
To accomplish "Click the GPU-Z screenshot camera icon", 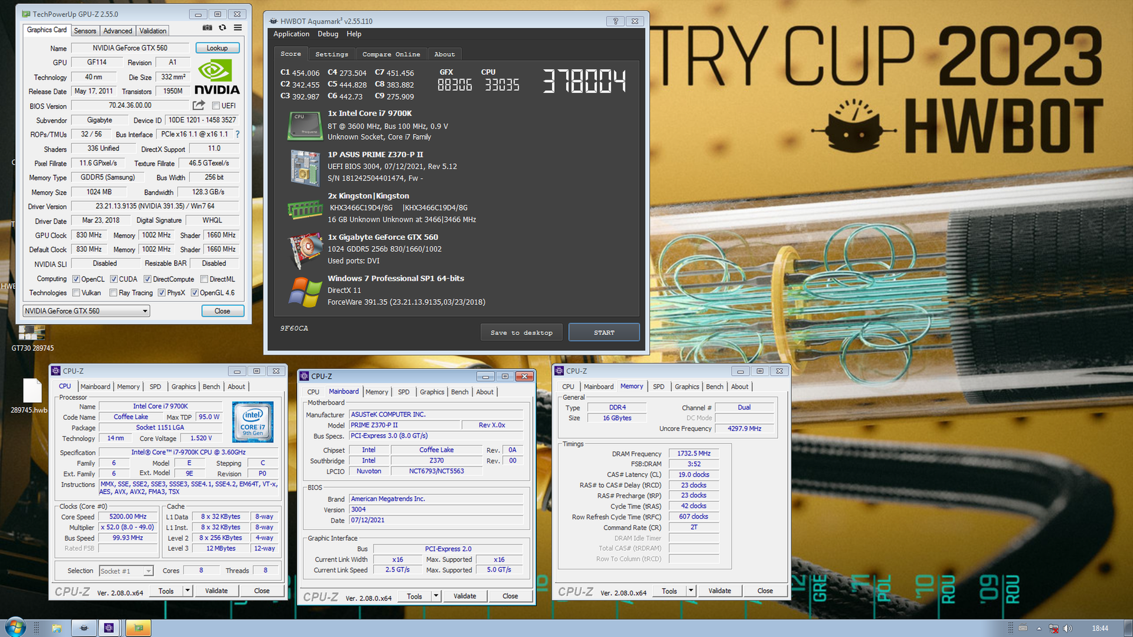I will click(207, 28).
